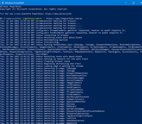142x124 pixels.
Task: Click 'Gathering in-page: ImageElements' line
Action: click(x=41, y=83)
